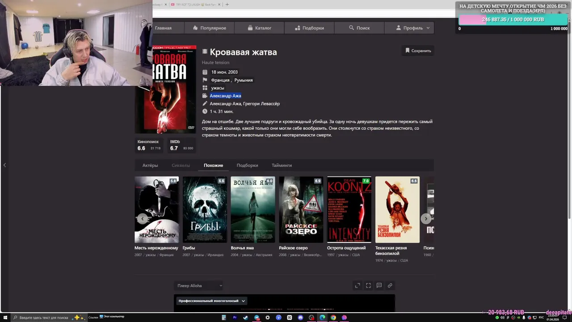Click the Франция country link
Screen dimensions: 572x322
220,80
